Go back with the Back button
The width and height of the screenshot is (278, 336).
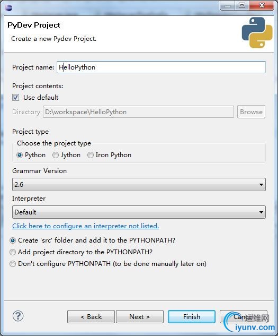91,316
